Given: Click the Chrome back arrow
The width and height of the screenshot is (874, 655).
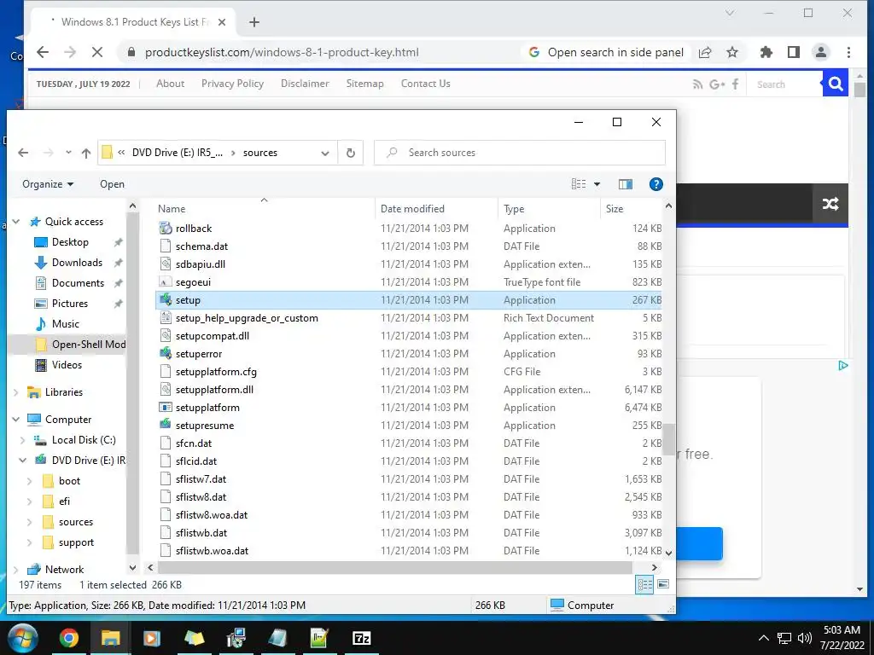Looking at the screenshot, I should coord(43,52).
